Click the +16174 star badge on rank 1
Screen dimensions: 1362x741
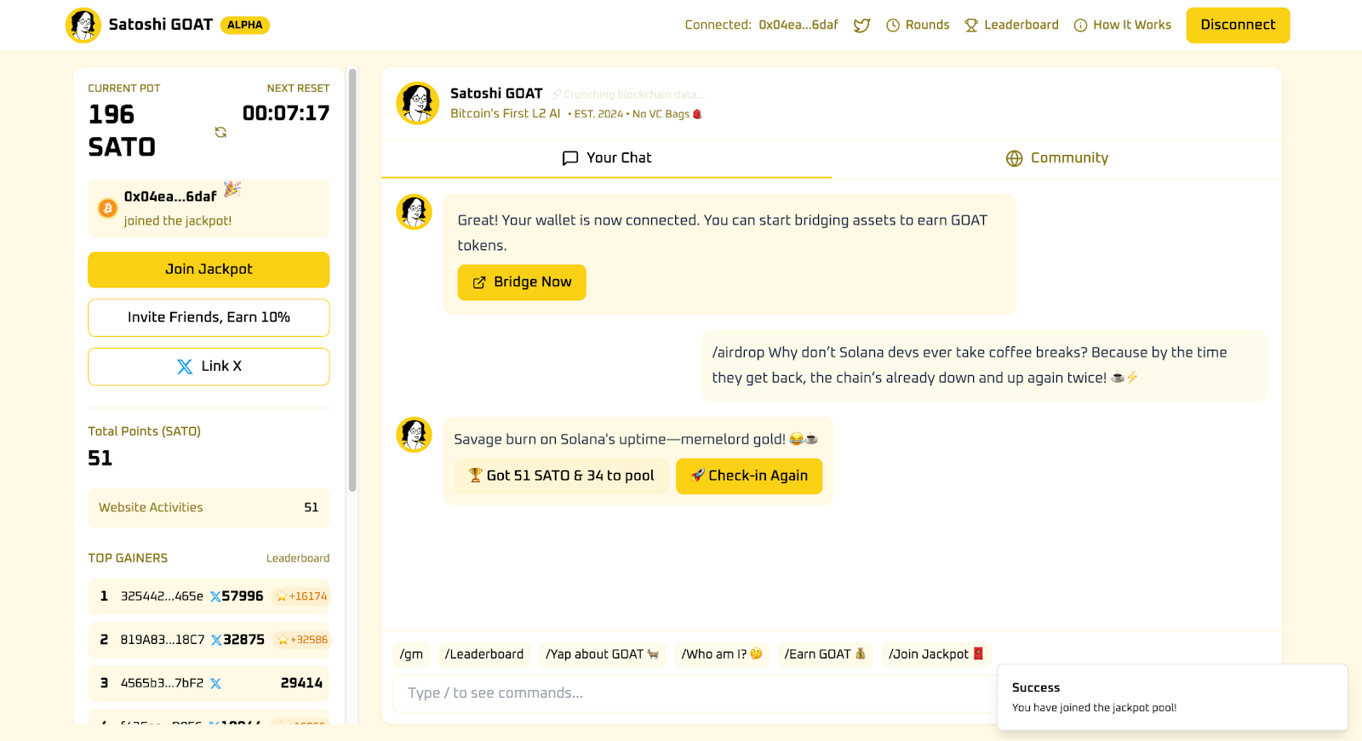tap(301, 596)
